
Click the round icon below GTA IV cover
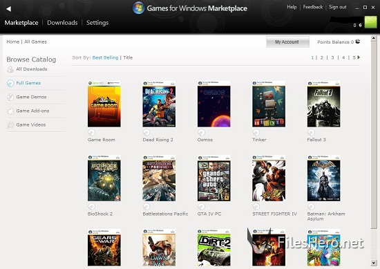(201, 207)
